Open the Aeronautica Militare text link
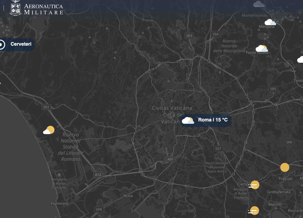 pyautogui.click(x=43, y=9)
